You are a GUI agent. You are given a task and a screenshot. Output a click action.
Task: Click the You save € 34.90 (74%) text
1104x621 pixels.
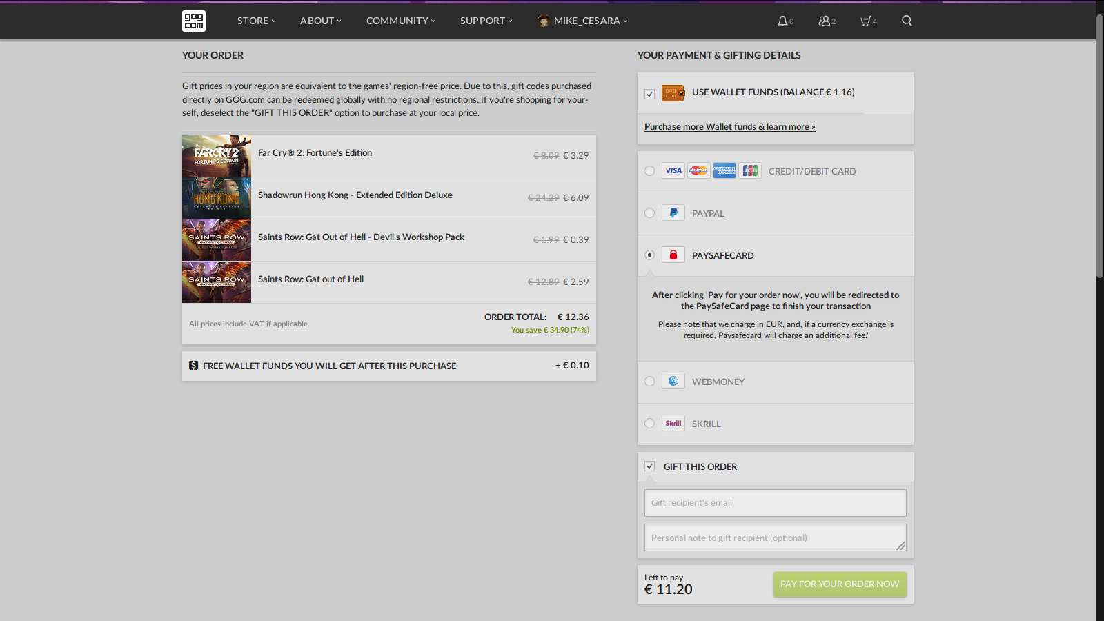(x=550, y=331)
